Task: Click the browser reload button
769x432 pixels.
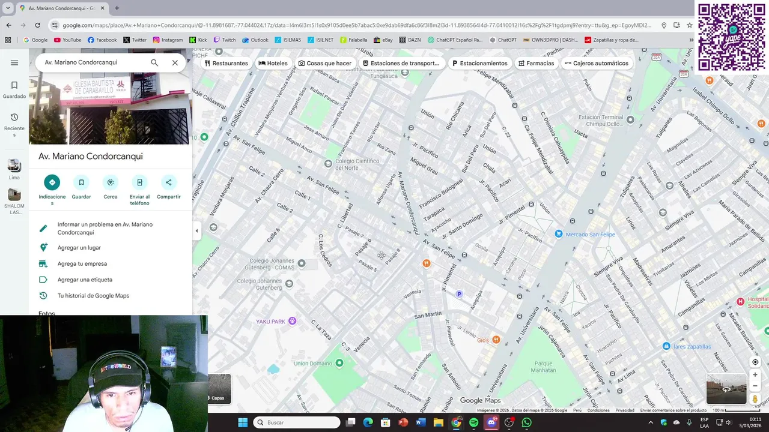Action: (x=37, y=25)
